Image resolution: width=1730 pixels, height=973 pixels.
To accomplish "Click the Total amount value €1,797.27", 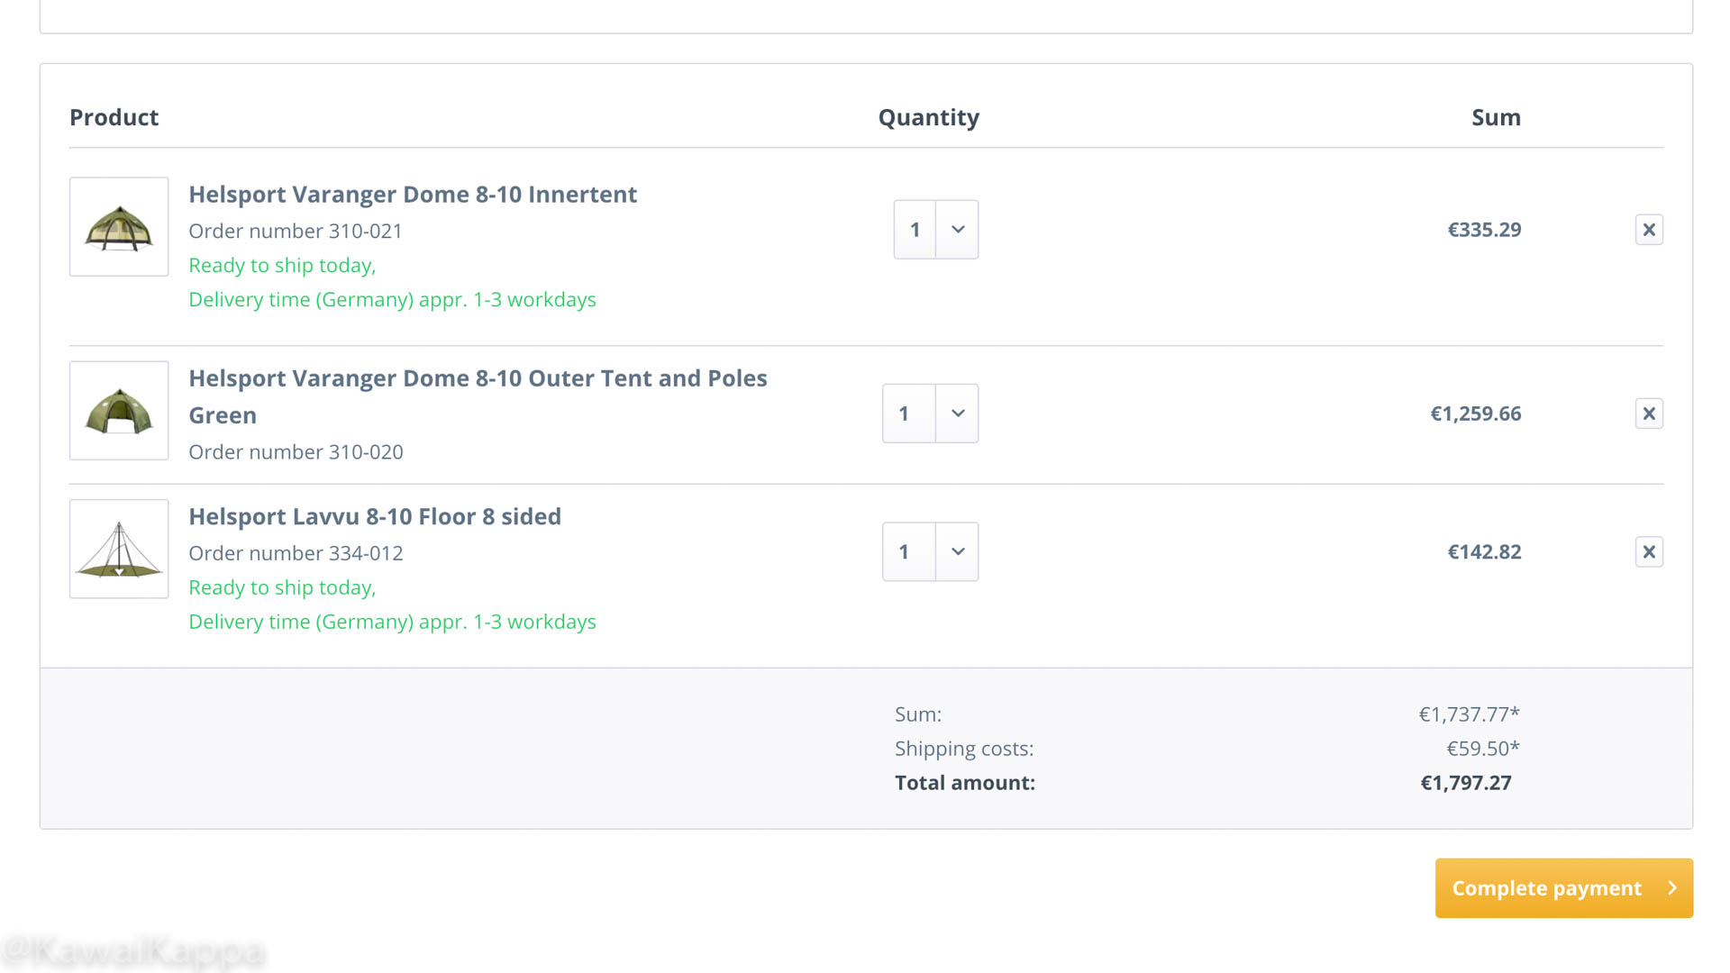I will coord(1466,783).
